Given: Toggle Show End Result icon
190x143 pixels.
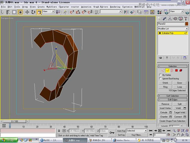Looking at the screenshot, I should pyautogui.click(x=167, y=58).
